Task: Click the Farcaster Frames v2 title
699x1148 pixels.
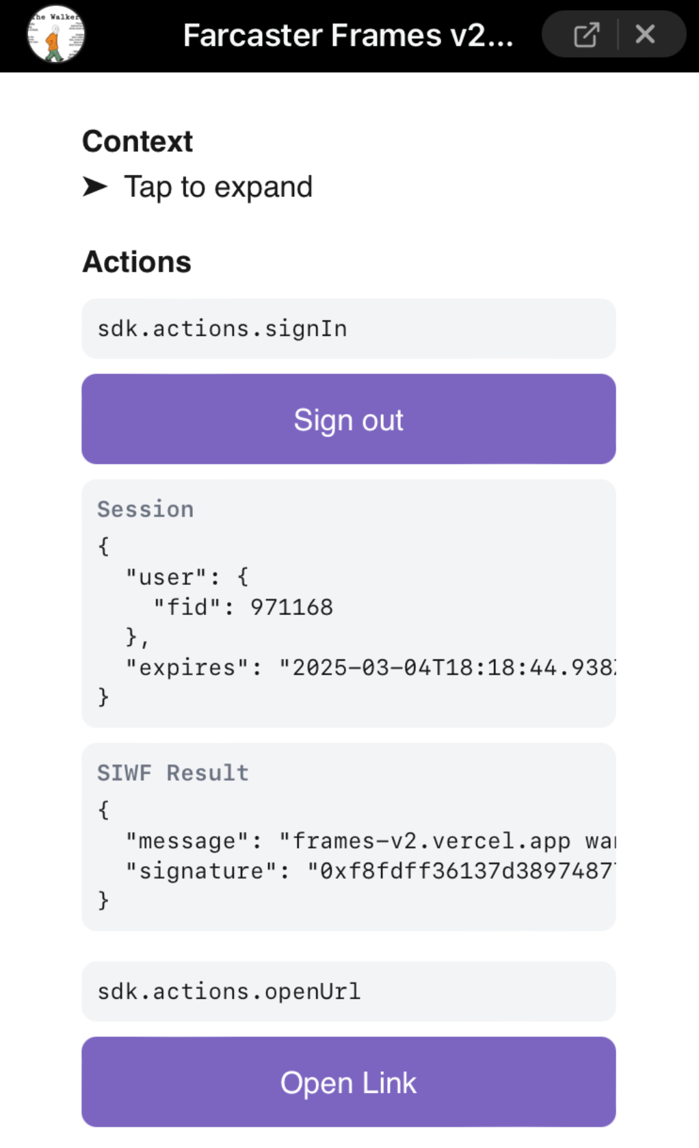Action: point(347,36)
